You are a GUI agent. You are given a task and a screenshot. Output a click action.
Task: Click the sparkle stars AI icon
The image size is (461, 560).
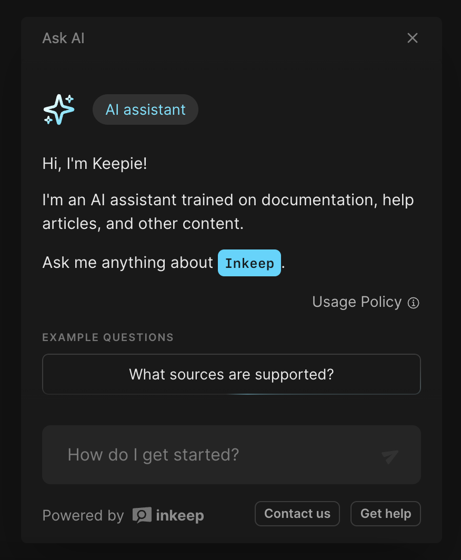pyautogui.click(x=58, y=109)
